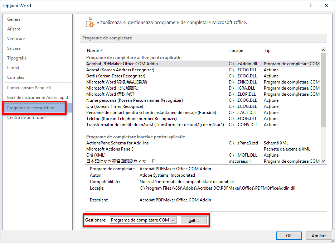Viewport: 335px width, 243px height.
Task: Switch to the General settings page
Action: coord(14,19)
